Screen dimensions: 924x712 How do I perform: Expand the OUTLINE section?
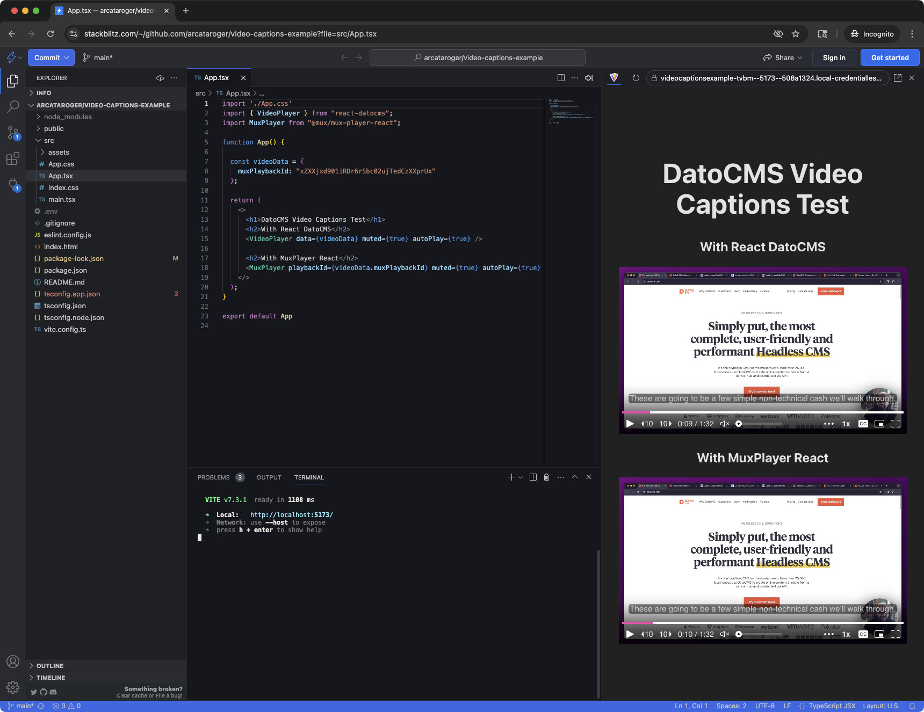tap(50, 666)
